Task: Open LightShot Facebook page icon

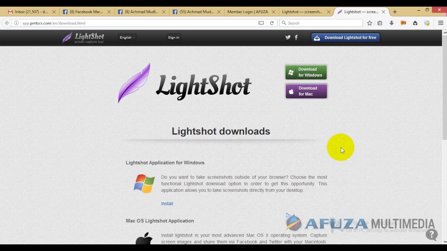Action: click(x=296, y=37)
